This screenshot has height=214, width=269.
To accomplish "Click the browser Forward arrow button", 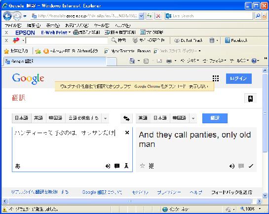I will point(17,16).
